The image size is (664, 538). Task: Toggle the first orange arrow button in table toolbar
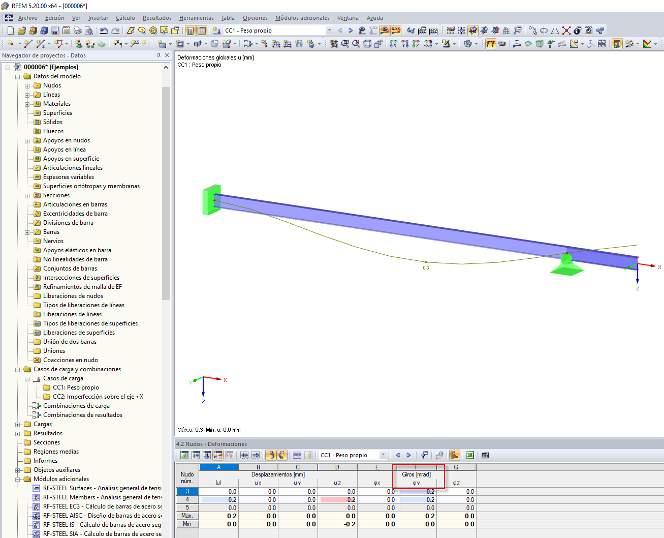271,455
